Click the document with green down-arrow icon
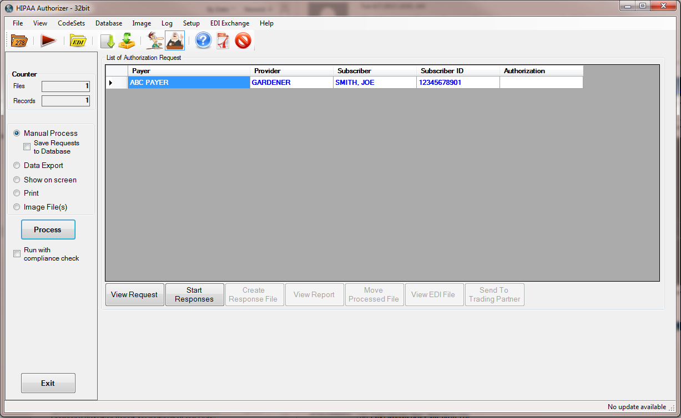Screen dimensions: 681x418 coord(107,41)
